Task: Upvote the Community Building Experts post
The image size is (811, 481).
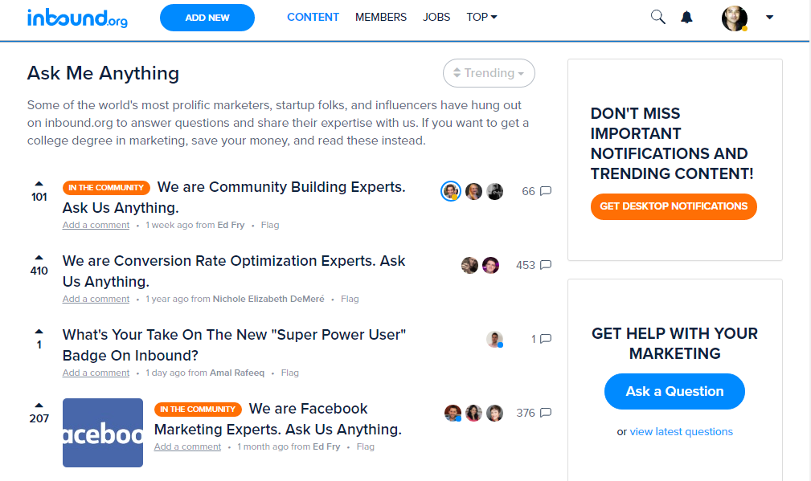Action: point(39,184)
